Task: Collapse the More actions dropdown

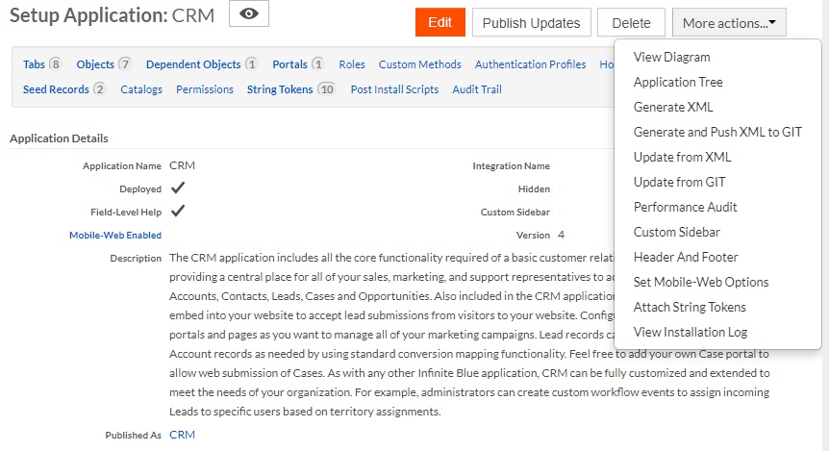Action: point(729,23)
